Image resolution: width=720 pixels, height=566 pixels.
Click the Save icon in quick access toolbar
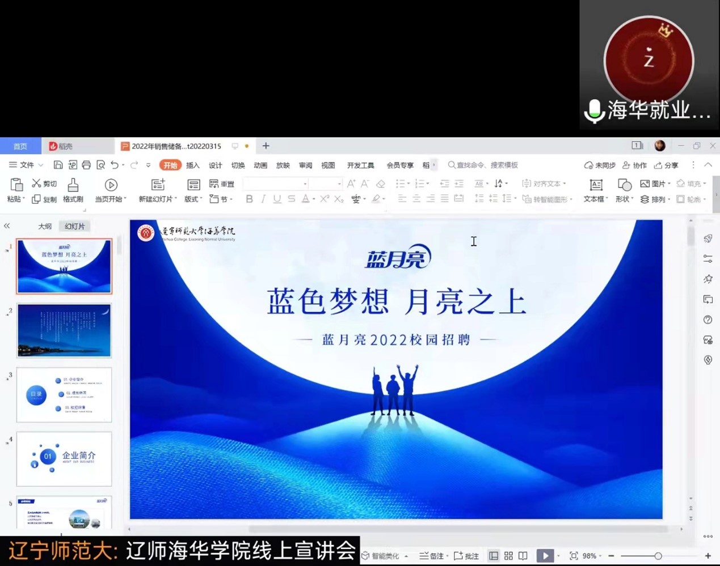click(58, 165)
